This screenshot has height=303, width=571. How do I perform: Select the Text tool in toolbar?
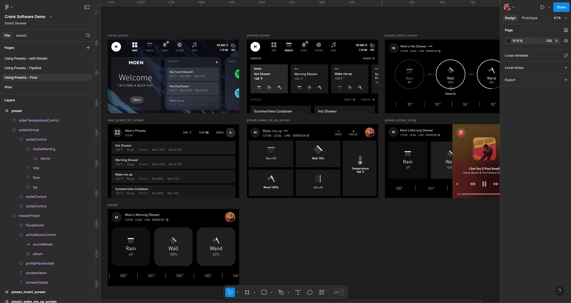(298, 293)
